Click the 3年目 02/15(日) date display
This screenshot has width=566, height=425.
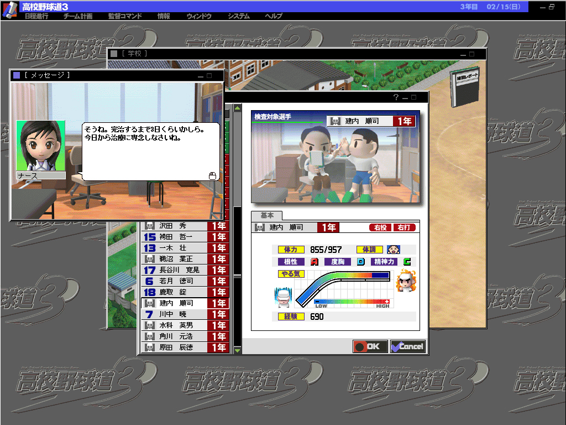[x=490, y=7]
